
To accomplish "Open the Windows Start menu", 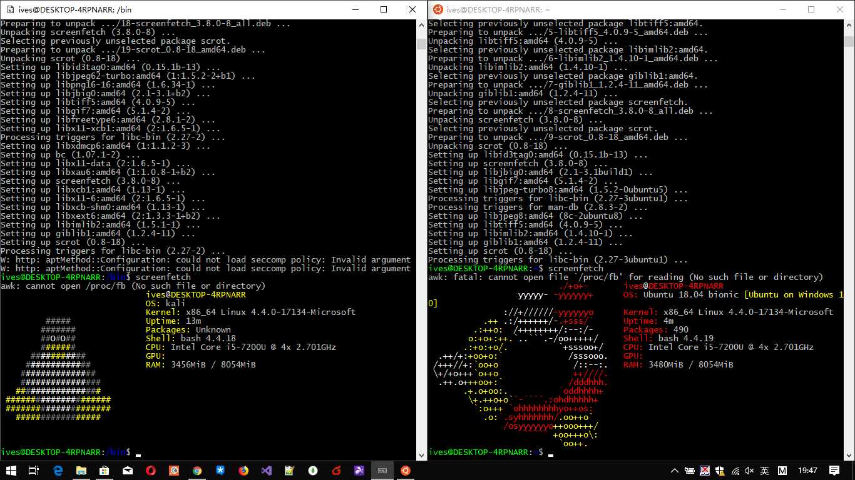I will [13, 470].
